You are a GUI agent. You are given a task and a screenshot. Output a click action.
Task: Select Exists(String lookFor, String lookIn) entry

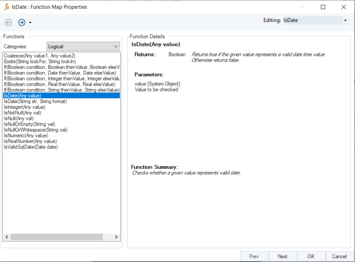[39, 61]
